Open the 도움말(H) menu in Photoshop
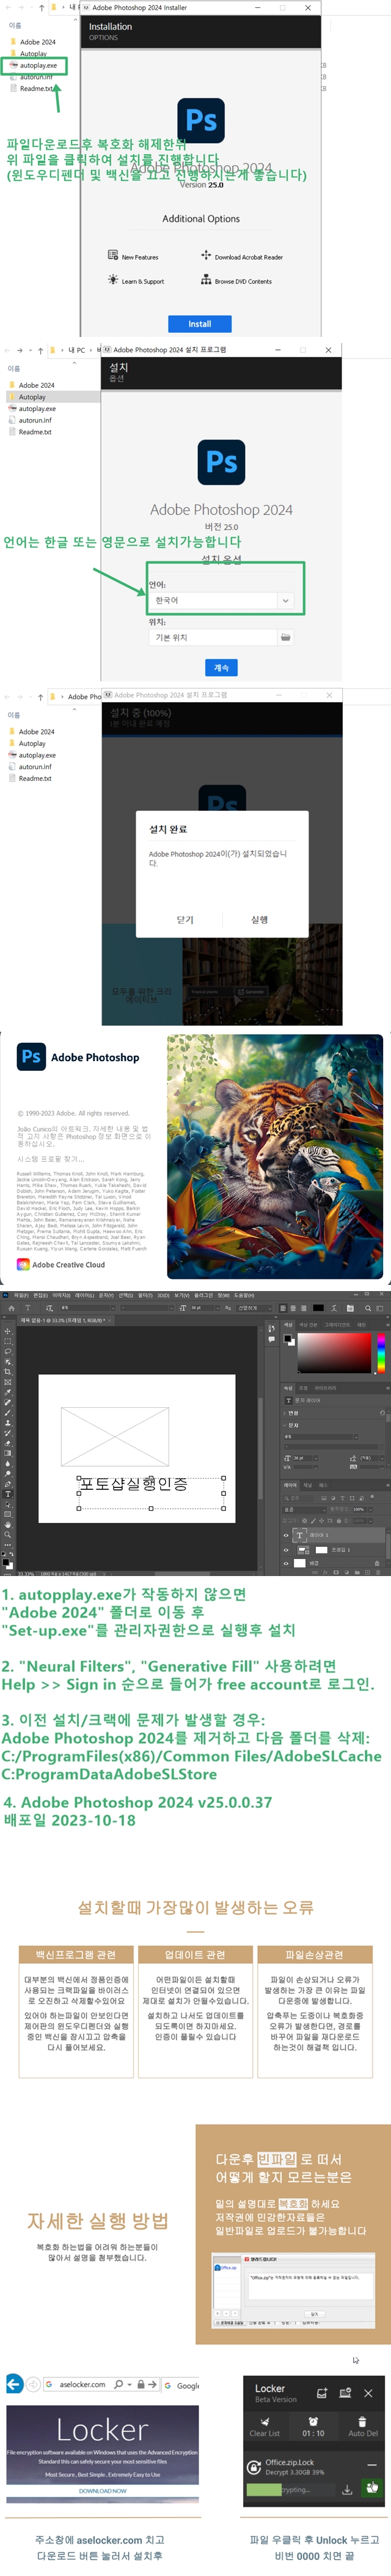 244,1295
